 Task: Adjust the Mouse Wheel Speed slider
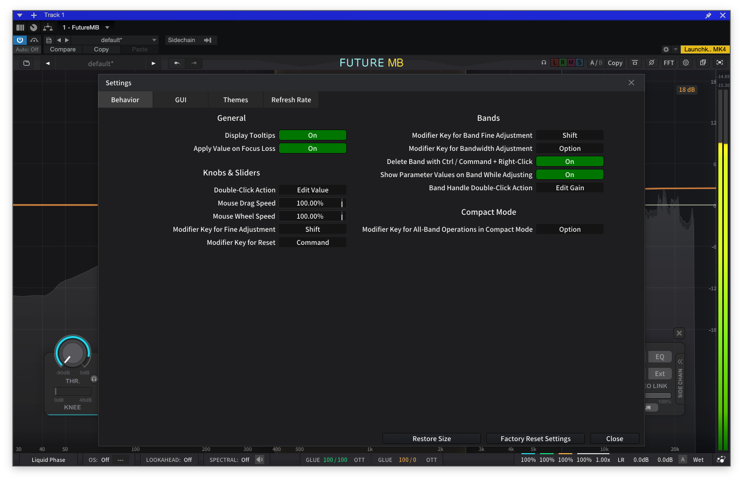[x=312, y=216]
